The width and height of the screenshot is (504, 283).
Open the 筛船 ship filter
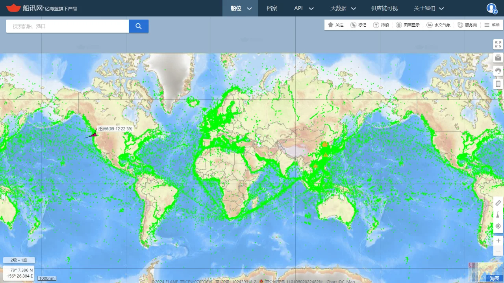point(381,25)
